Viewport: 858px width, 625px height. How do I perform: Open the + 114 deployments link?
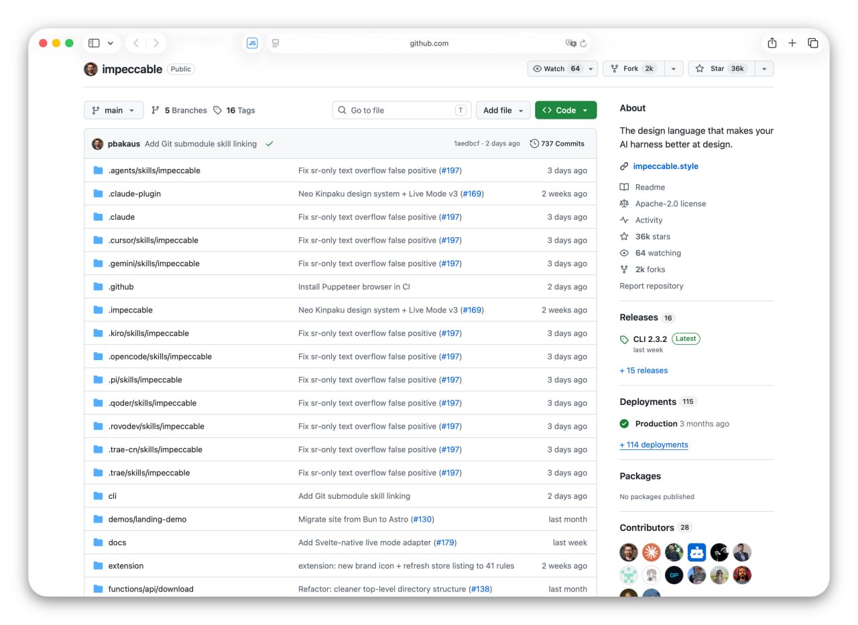[654, 445]
